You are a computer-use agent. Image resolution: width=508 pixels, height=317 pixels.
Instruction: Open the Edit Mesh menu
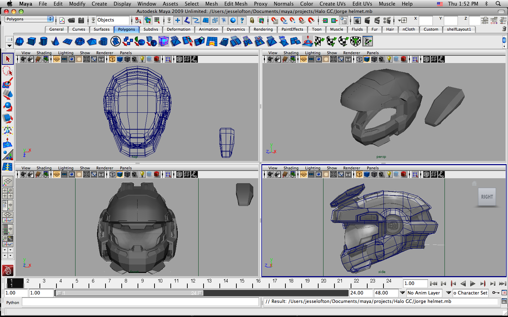[236, 4]
